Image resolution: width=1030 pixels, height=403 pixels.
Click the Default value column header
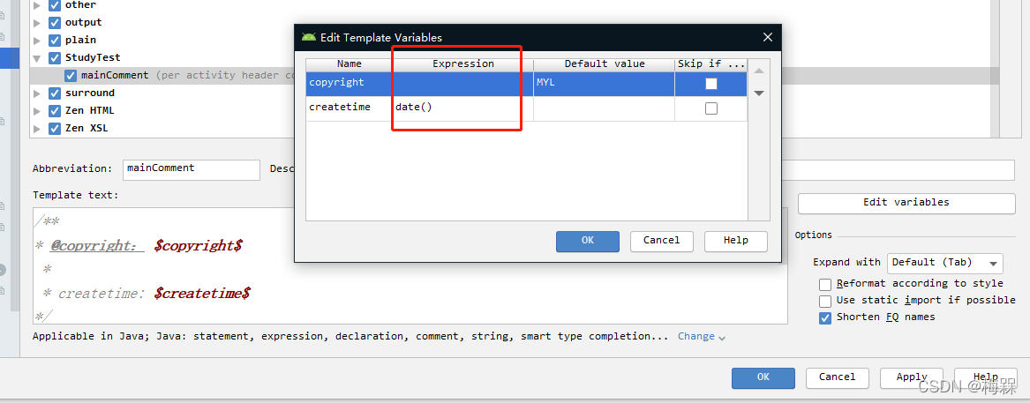(x=604, y=63)
